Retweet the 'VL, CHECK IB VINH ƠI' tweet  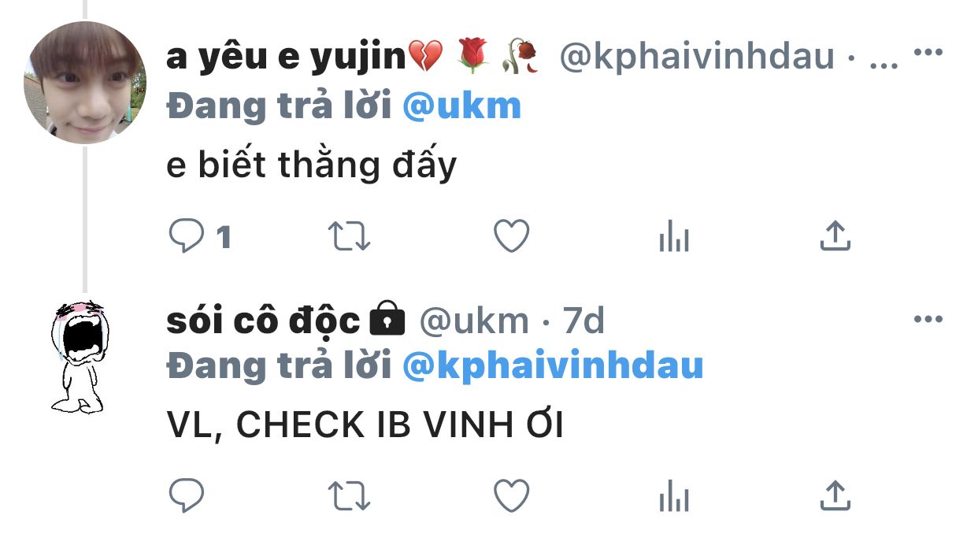pyautogui.click(x=349, y=495)
